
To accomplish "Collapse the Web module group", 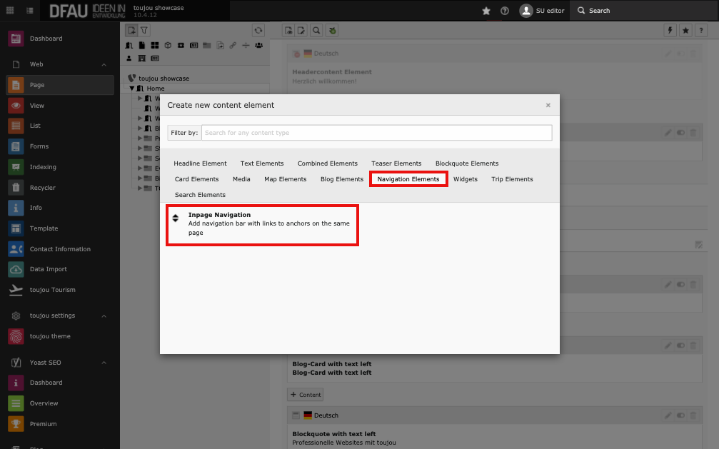I will click(x=104, y=64).
